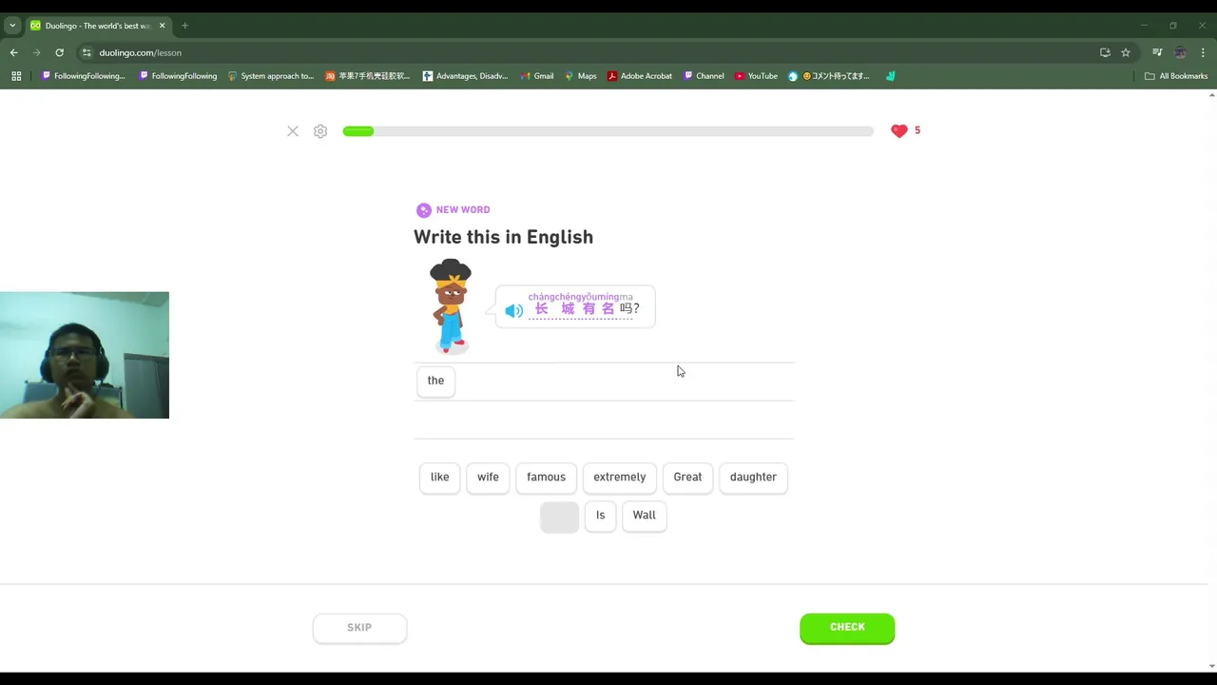
Task: Click the lesson progress bar
Action: (x=608, y=131)
